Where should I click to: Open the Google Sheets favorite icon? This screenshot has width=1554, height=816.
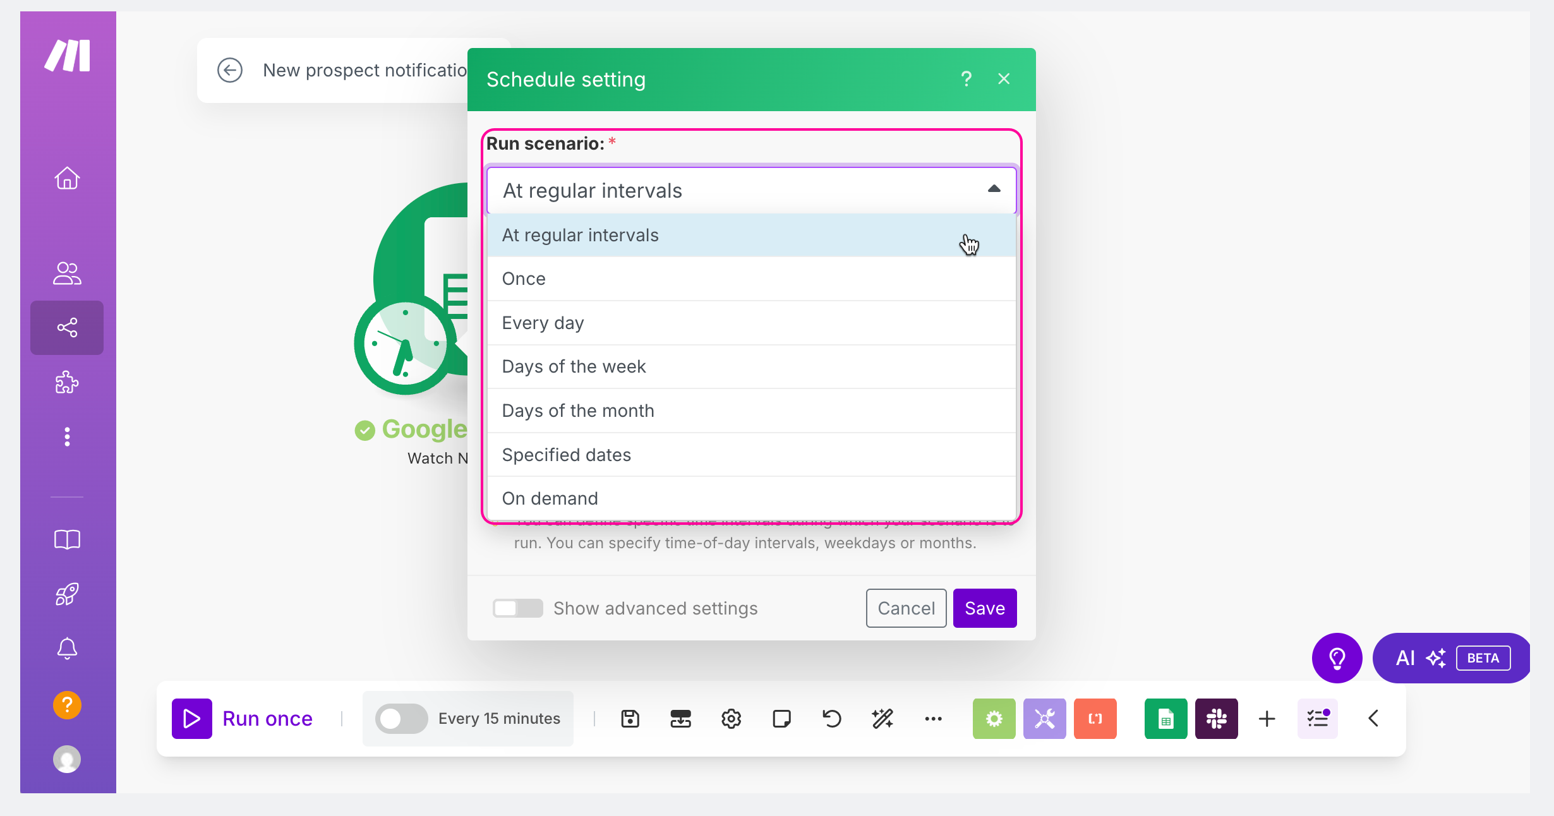(1165, 719)
